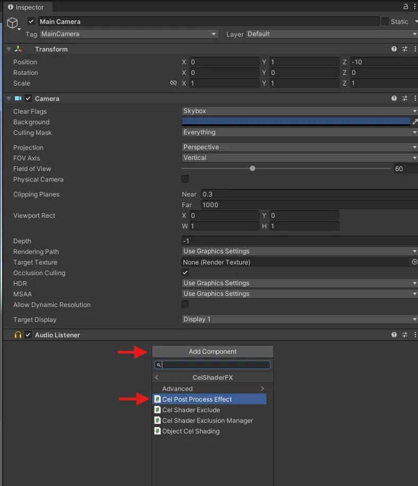The width and height of the screenshot is (418, 486).
Task: Click the Main Camera name field
Action: [209, 21]
